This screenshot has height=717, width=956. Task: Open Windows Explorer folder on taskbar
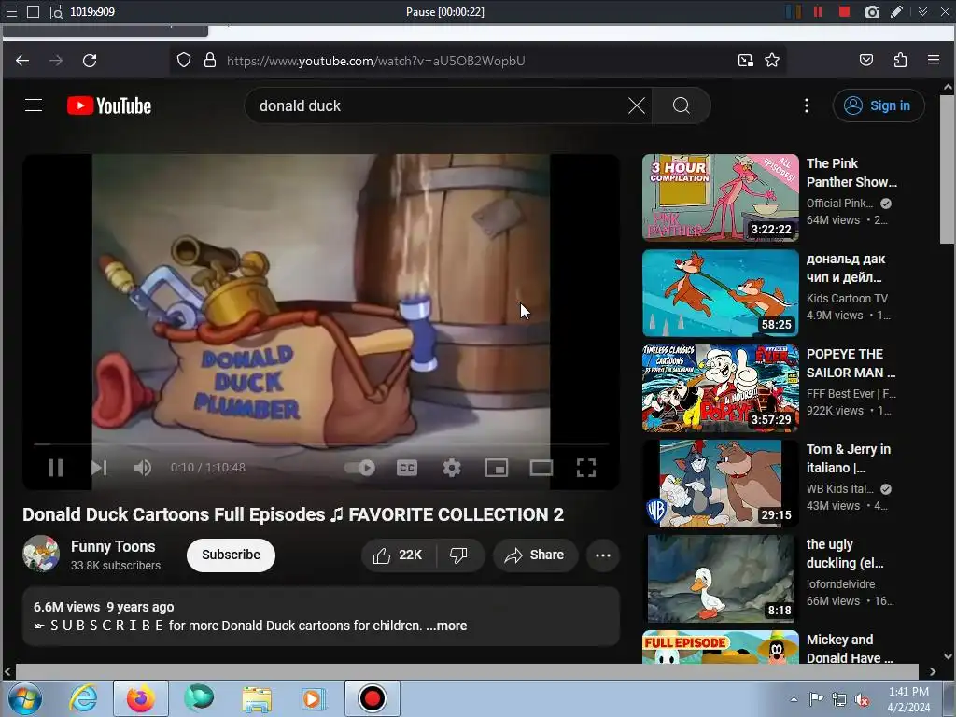coord(257,698)
